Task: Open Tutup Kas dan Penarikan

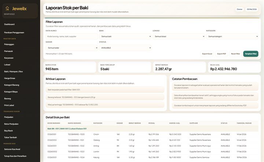Action: pyautogui.click(x=15, y=156)
